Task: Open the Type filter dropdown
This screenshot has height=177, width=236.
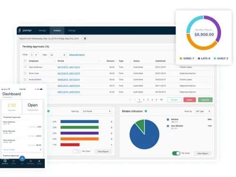Action: pos(58,55)
